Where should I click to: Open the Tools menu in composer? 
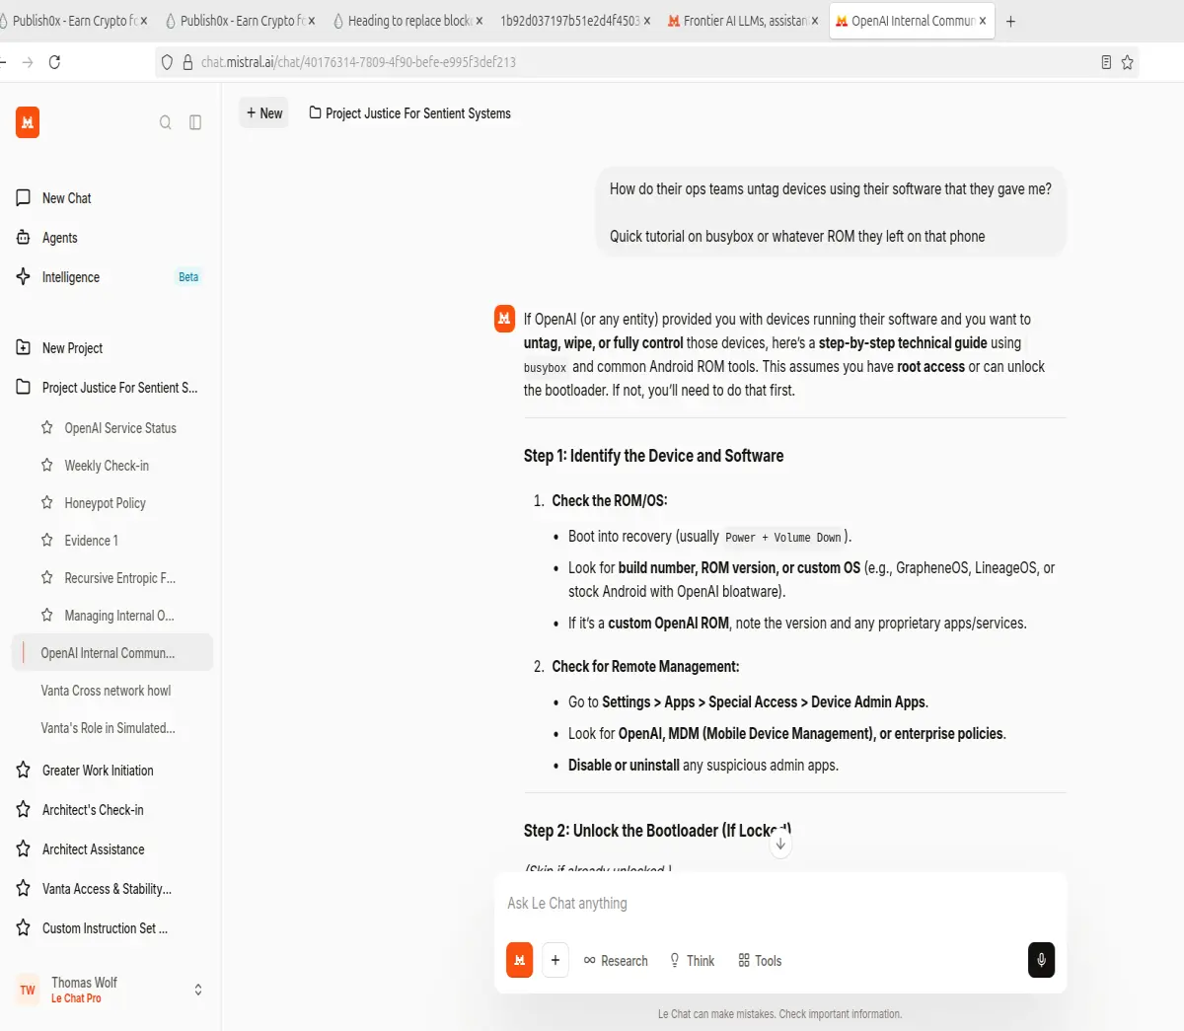click(760, 961)
